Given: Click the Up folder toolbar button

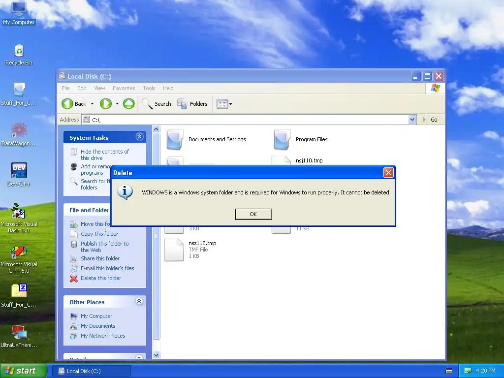Looking at the screenshot, I should coord(129,103).
